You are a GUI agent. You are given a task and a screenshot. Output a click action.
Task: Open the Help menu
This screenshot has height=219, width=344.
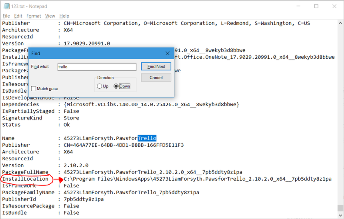(x=64, y=16)
